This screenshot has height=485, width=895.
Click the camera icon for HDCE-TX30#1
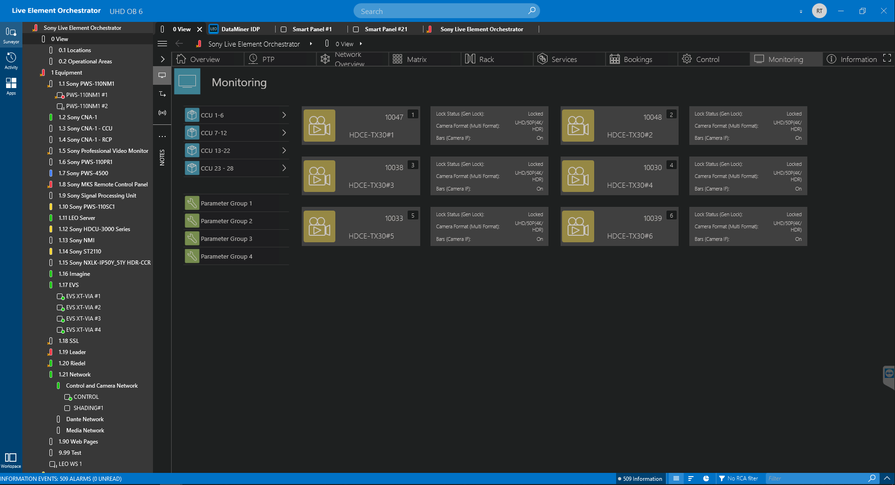tap(319, 126)
